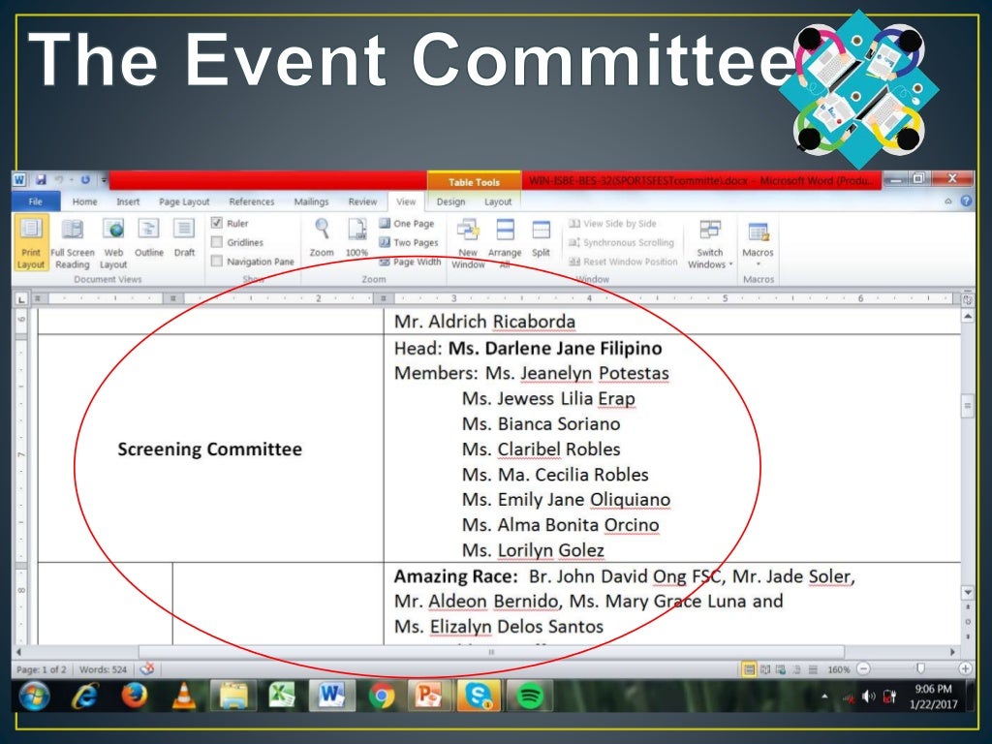This screenshot has height=744, width=992.
Task: Open a New Window
Action: coord(468,243)
